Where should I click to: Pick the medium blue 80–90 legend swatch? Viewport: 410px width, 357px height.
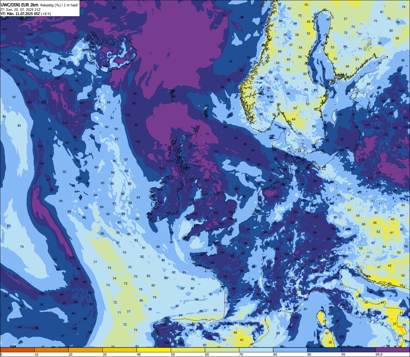291,350
